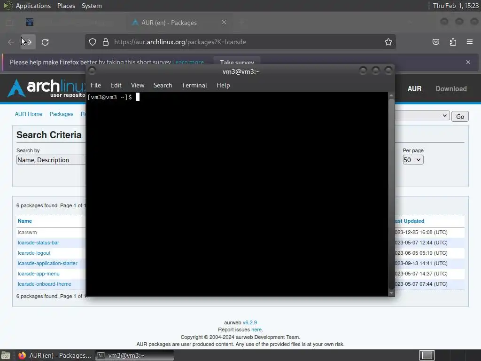The height and width of the screenshot is (361, 481).
Task: Click the terminal vertical scrollbar
Action: [x=391, y=194]
